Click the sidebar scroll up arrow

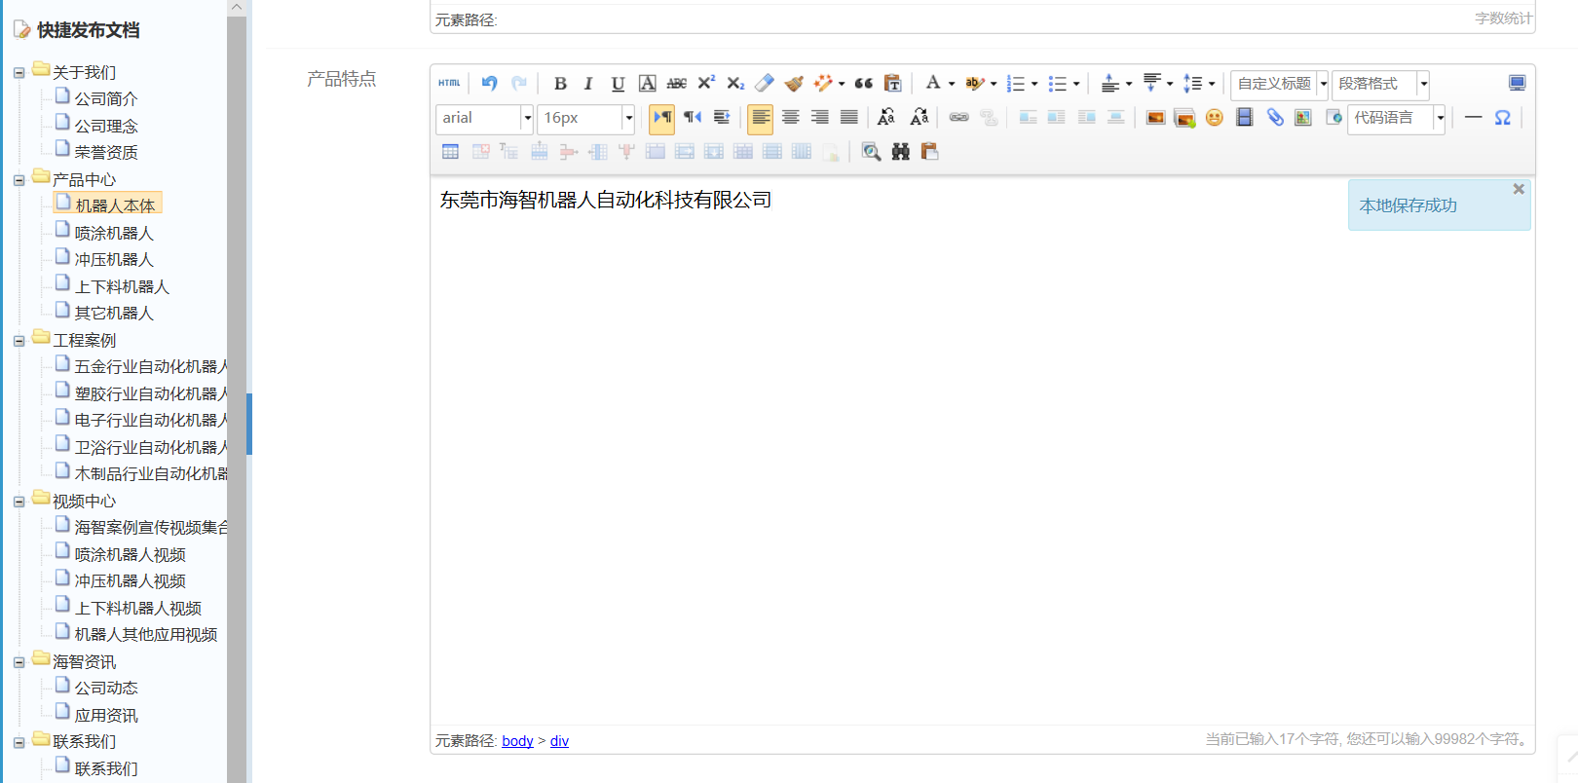click(236, 7)
